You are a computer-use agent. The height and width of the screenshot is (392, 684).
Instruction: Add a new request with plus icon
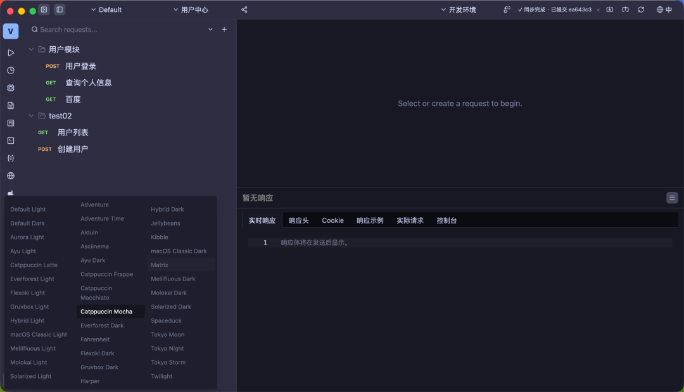click(x=224, y=29)
